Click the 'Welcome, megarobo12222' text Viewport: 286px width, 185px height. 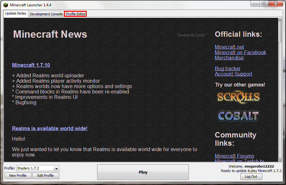(x=251, y=166)
